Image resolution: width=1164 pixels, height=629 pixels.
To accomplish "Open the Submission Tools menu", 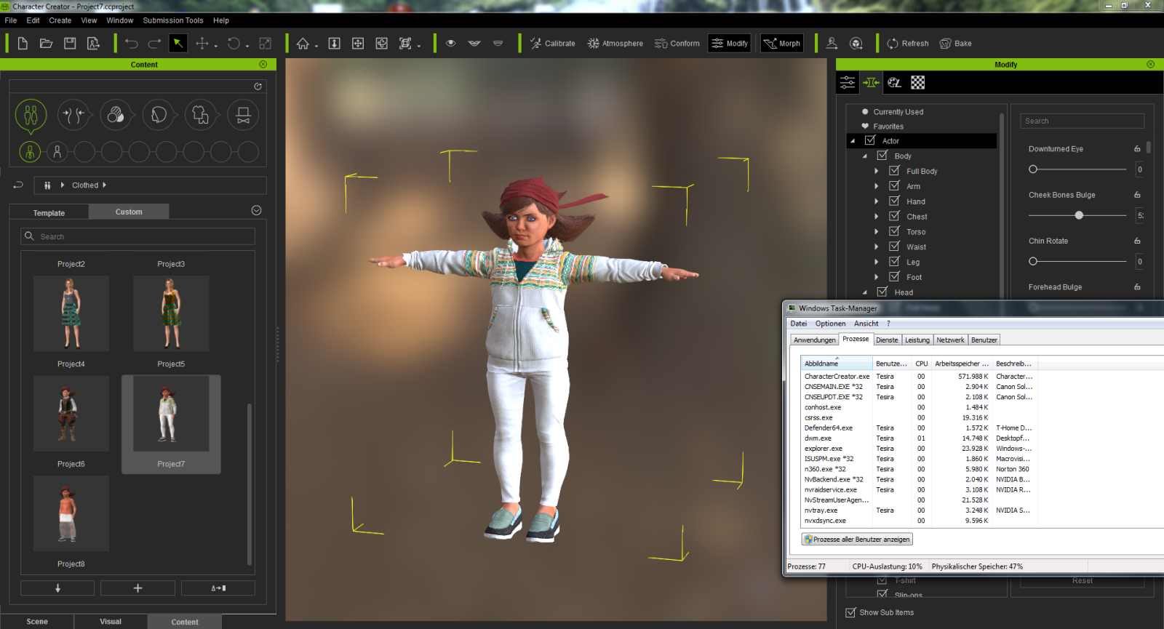I will point(173,20).
